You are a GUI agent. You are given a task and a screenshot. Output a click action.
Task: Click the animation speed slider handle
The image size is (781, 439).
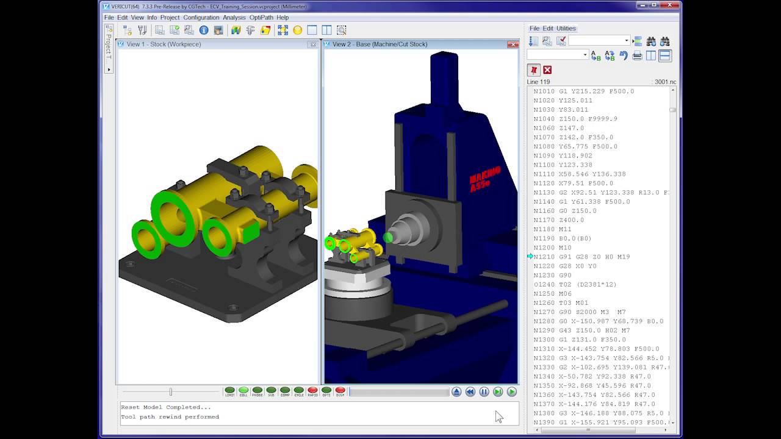pyautogui.click(x=171, y=392)
